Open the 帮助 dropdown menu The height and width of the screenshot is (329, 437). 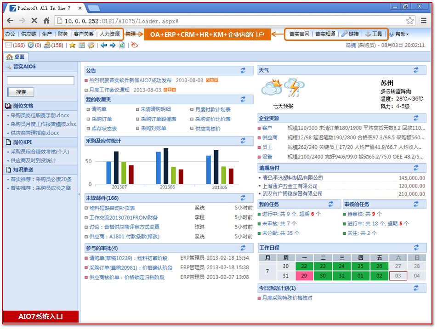[x=399, y=34]
